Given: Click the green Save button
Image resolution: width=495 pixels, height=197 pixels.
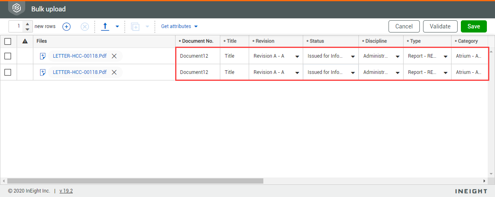Looking at the screenshot, I should coord(474,26).
